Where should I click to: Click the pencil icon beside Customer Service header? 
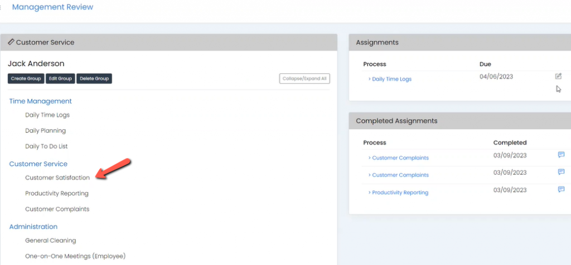(x=11, y=42)
